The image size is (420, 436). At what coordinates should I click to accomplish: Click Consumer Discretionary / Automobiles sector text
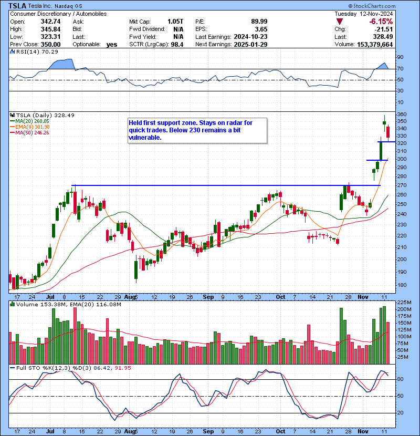point(58,14)
